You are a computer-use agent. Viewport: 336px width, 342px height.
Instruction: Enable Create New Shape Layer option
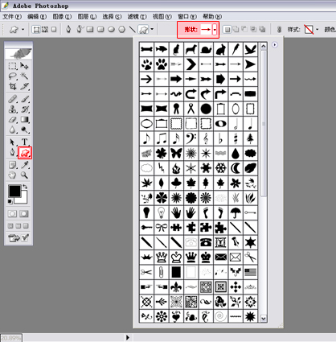[227, 29]
